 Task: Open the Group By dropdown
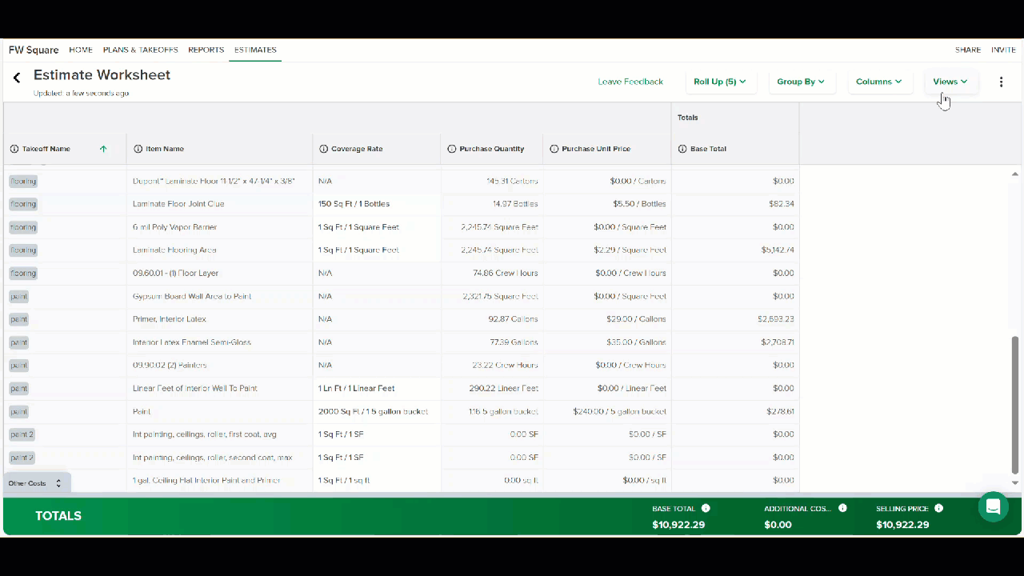point(801,82)
